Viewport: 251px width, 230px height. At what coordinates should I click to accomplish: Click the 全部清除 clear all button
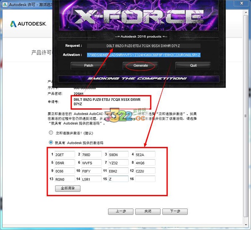(68, 188)
